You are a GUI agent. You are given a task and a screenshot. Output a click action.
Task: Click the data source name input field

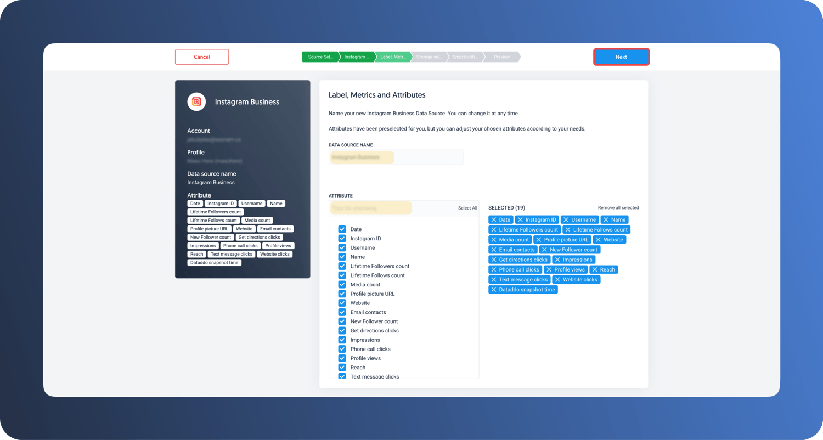point(396,157)
